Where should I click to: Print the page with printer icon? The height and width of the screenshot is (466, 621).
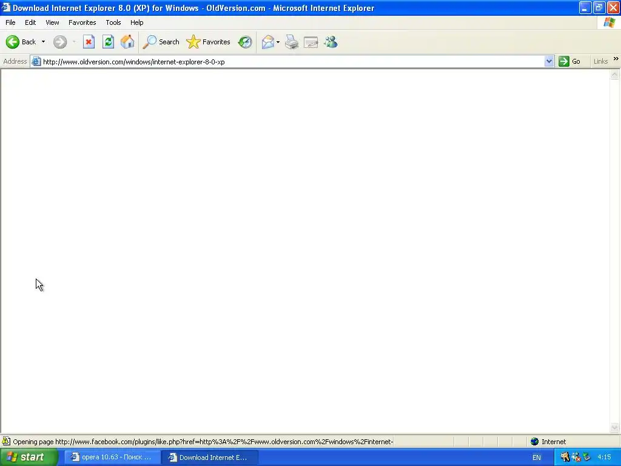(292, 42)
